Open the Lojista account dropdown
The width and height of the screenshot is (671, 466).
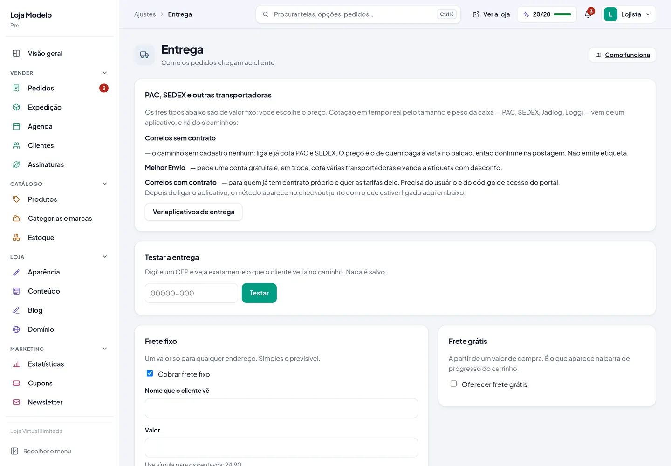629,14
